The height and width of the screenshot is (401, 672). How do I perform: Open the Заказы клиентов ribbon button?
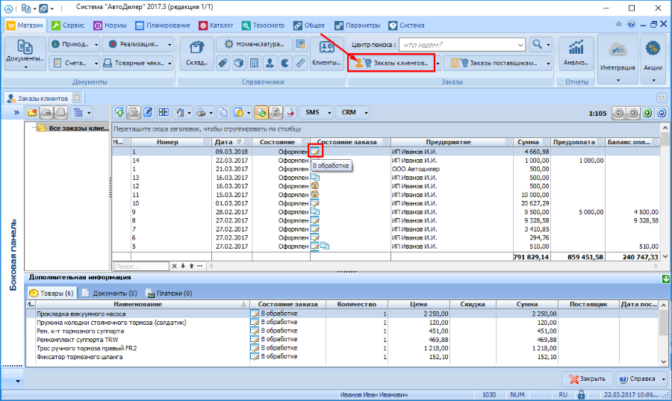click(391, 63)
